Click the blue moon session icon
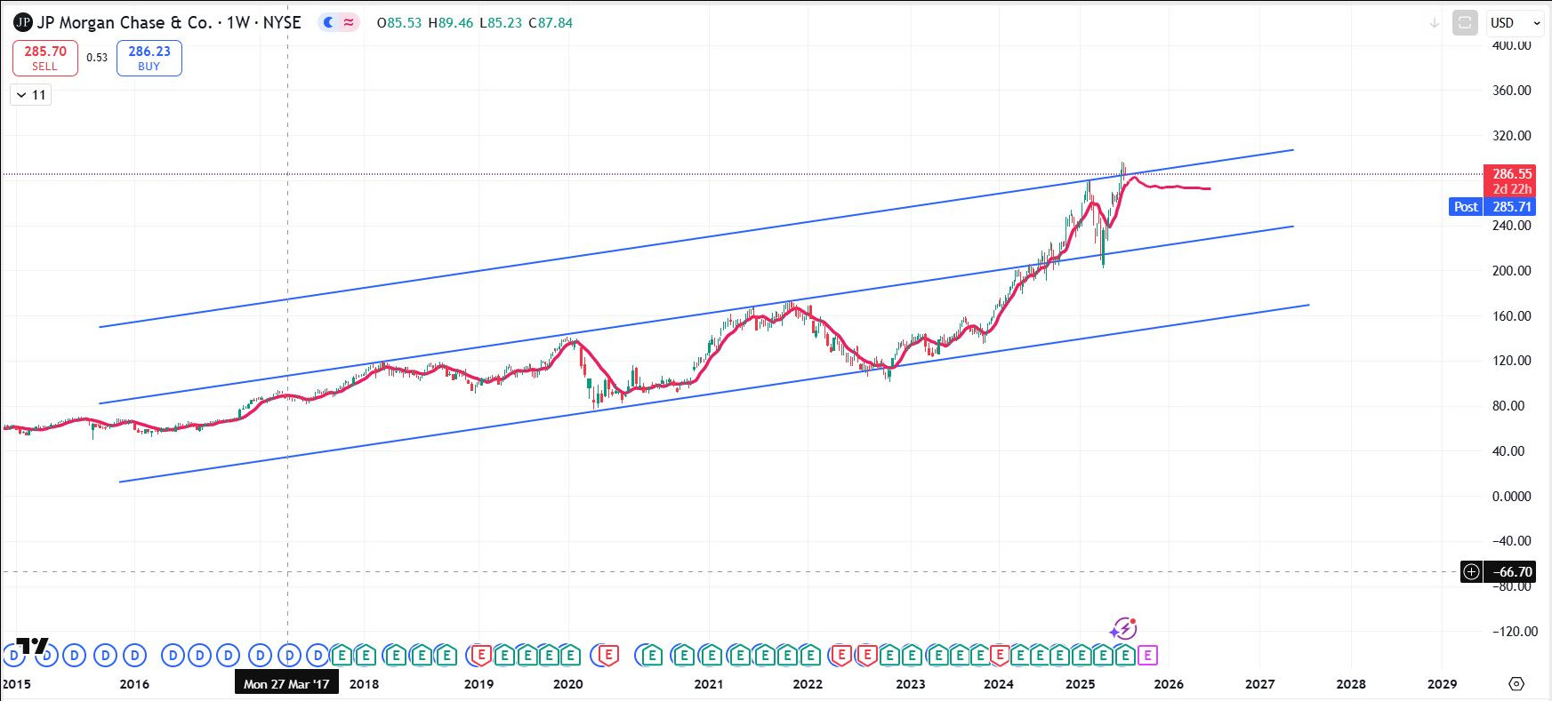1552x701 pixels. pyautogui.click(x=328, y=22)
